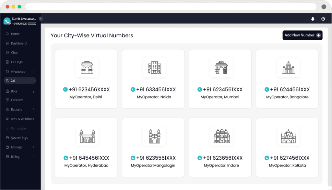The width and height of the screenshot is (332, 190).
Task: Click the Mumbai Gateway icon
Action: pyautogui.click(x=221, y=68)
